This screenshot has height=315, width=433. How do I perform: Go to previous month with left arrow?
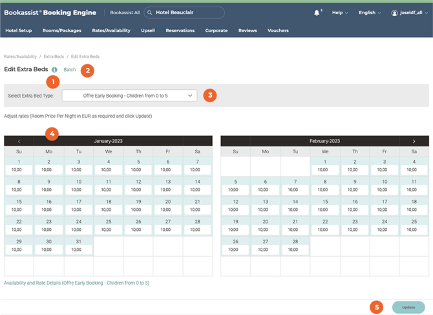pos(19,141)
